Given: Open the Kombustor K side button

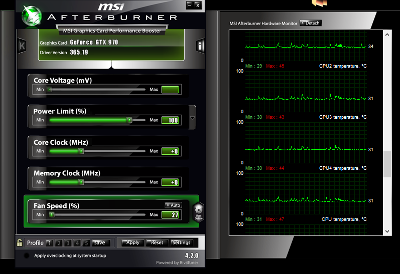Looking at the screenshot, I should [22, 46].
